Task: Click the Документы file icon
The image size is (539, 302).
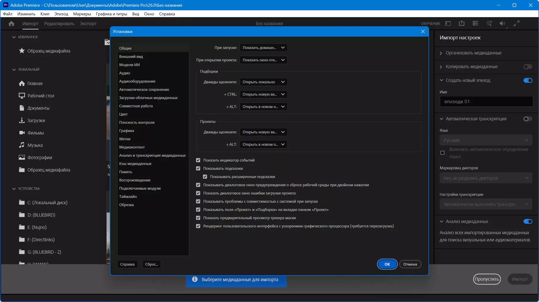Action: (x=22, y=108)
